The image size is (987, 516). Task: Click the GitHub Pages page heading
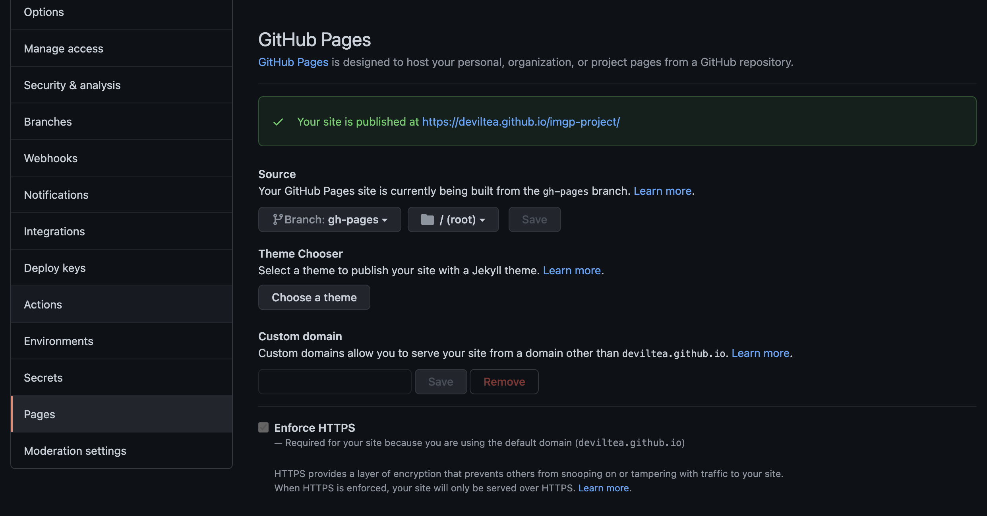pos(315,40)
